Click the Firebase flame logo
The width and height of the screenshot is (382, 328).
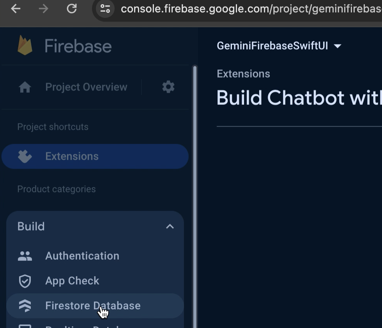25,46
